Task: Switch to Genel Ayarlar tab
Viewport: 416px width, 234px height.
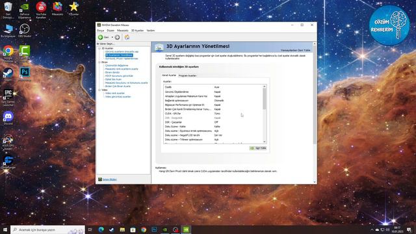Action: tap(169, 75)
